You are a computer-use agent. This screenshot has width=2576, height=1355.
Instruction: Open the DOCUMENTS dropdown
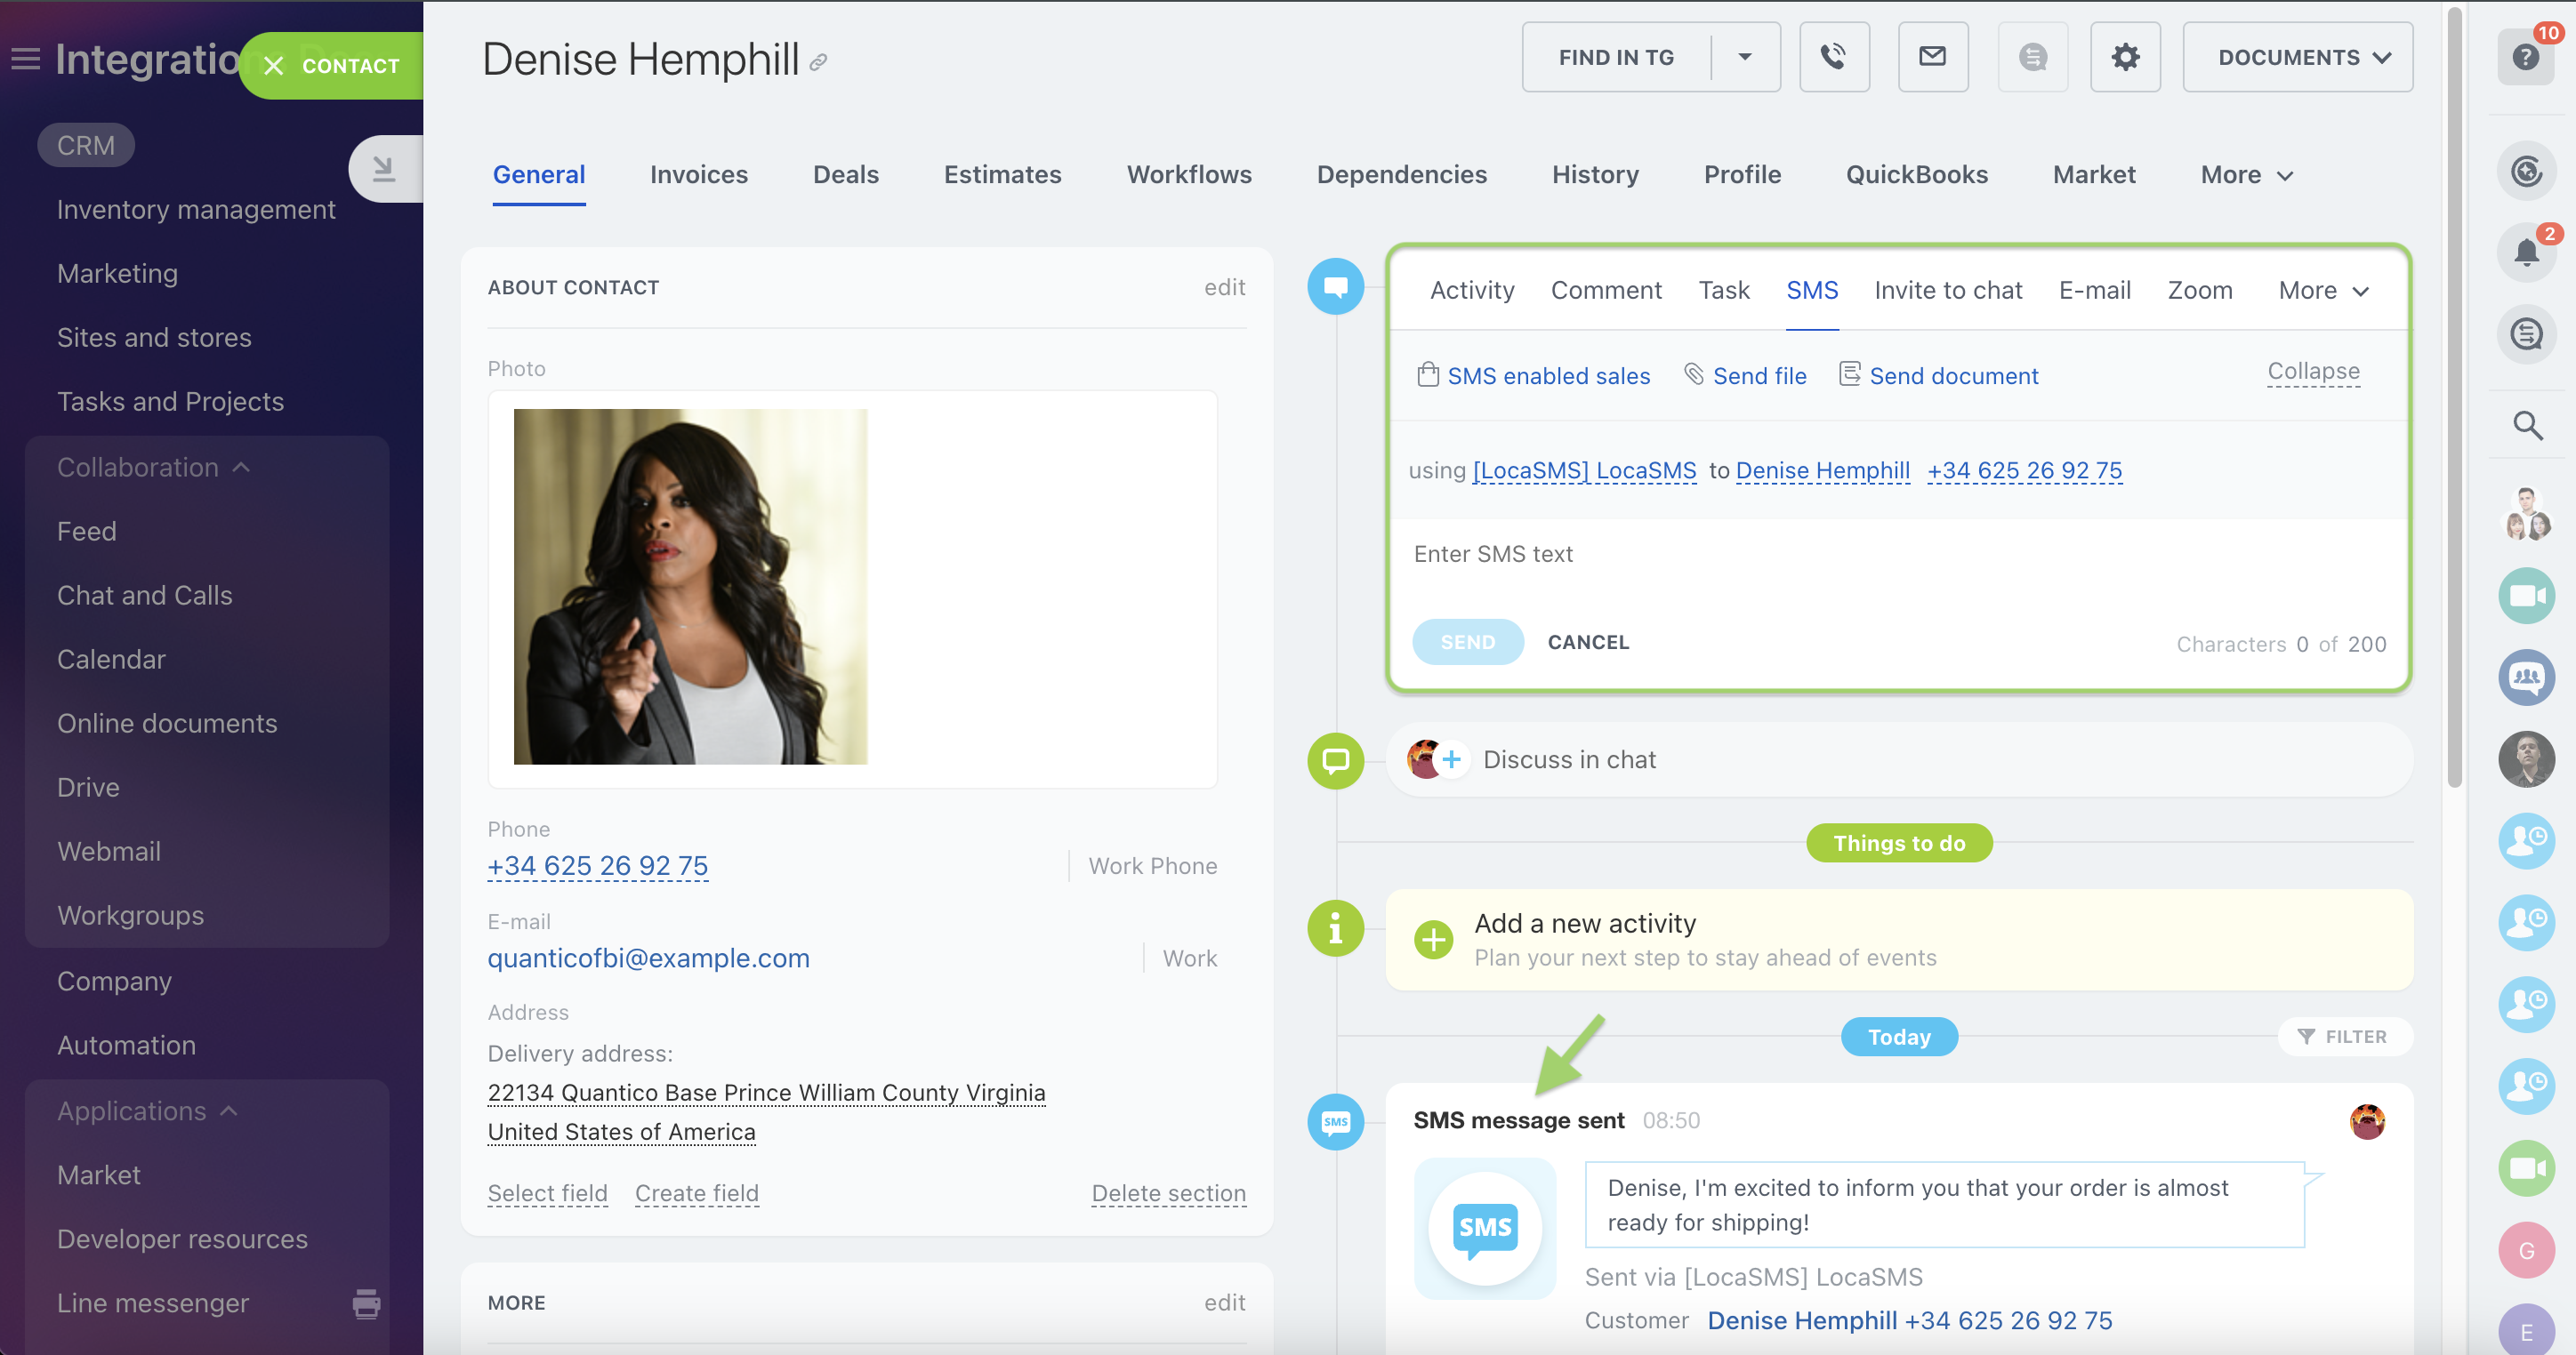(2297, 57)
